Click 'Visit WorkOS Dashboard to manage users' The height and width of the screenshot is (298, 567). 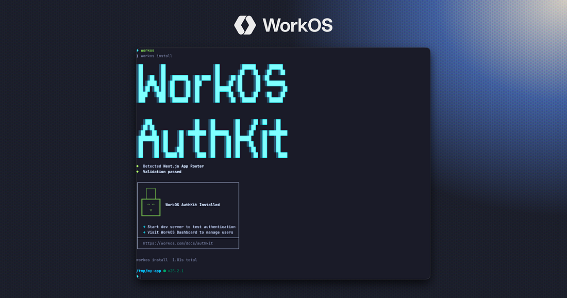[190, 233]
